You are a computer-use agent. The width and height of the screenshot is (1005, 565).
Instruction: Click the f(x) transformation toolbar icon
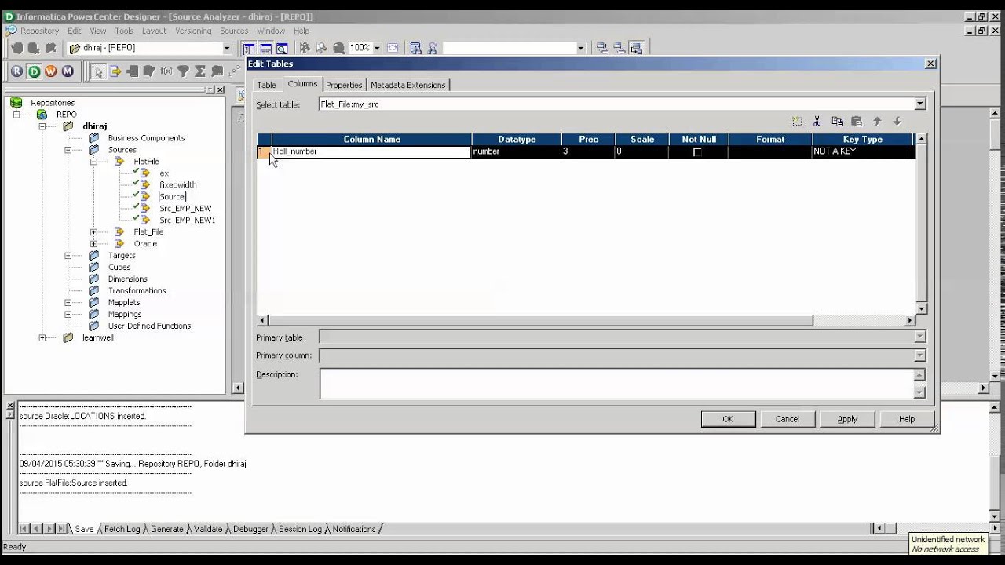click(166, 71)
